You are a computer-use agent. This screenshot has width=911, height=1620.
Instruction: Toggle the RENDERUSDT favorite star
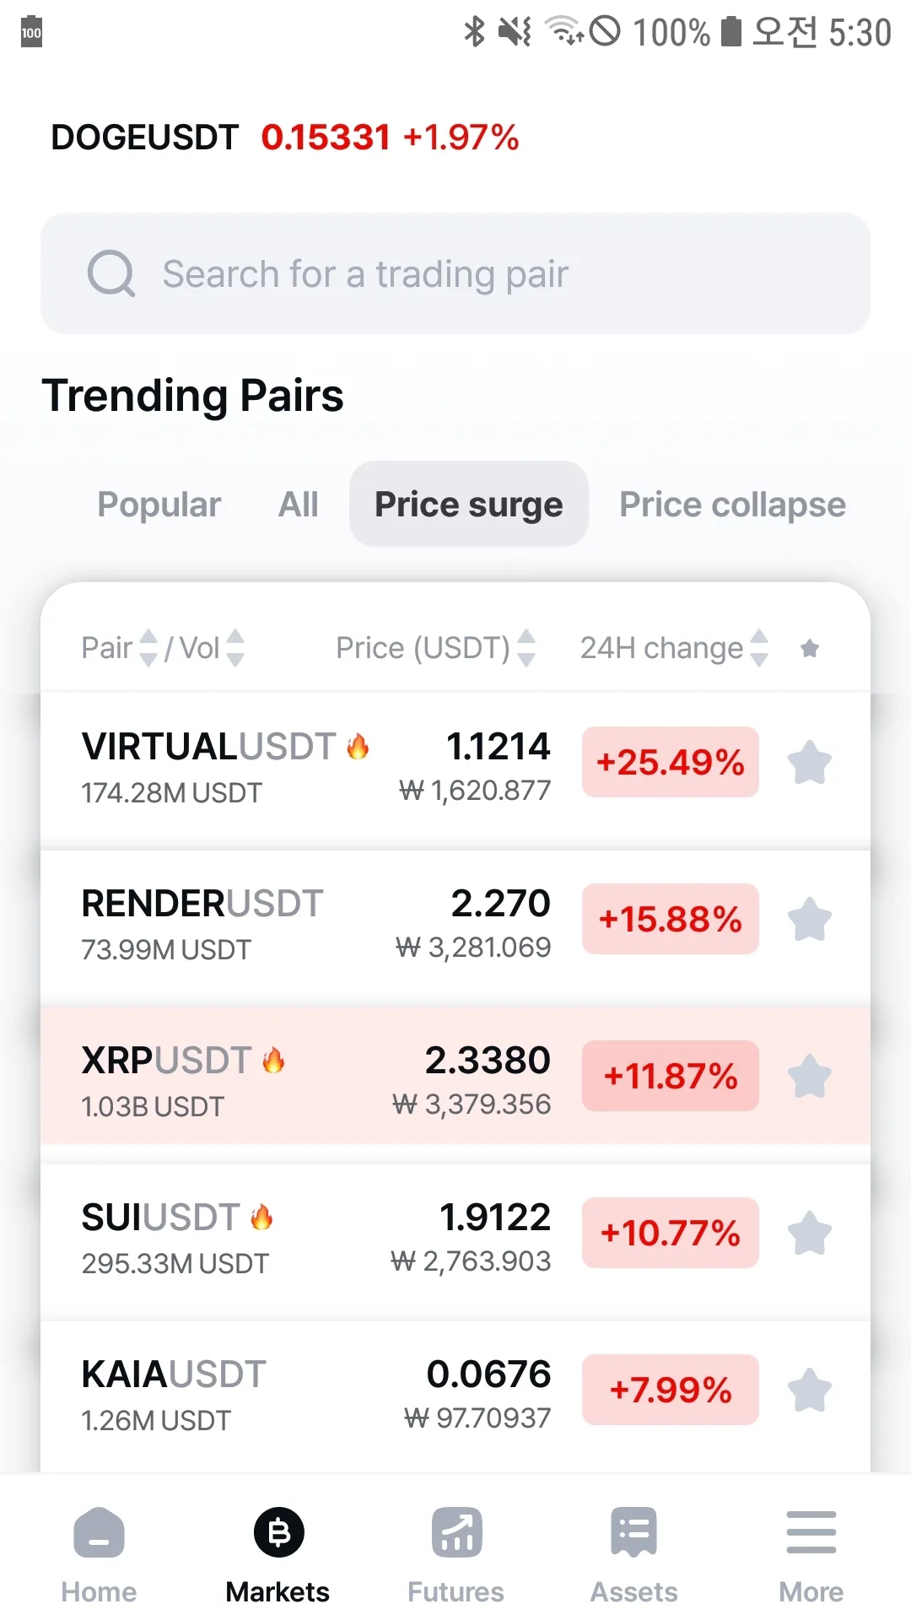click(x=810, y=919)
